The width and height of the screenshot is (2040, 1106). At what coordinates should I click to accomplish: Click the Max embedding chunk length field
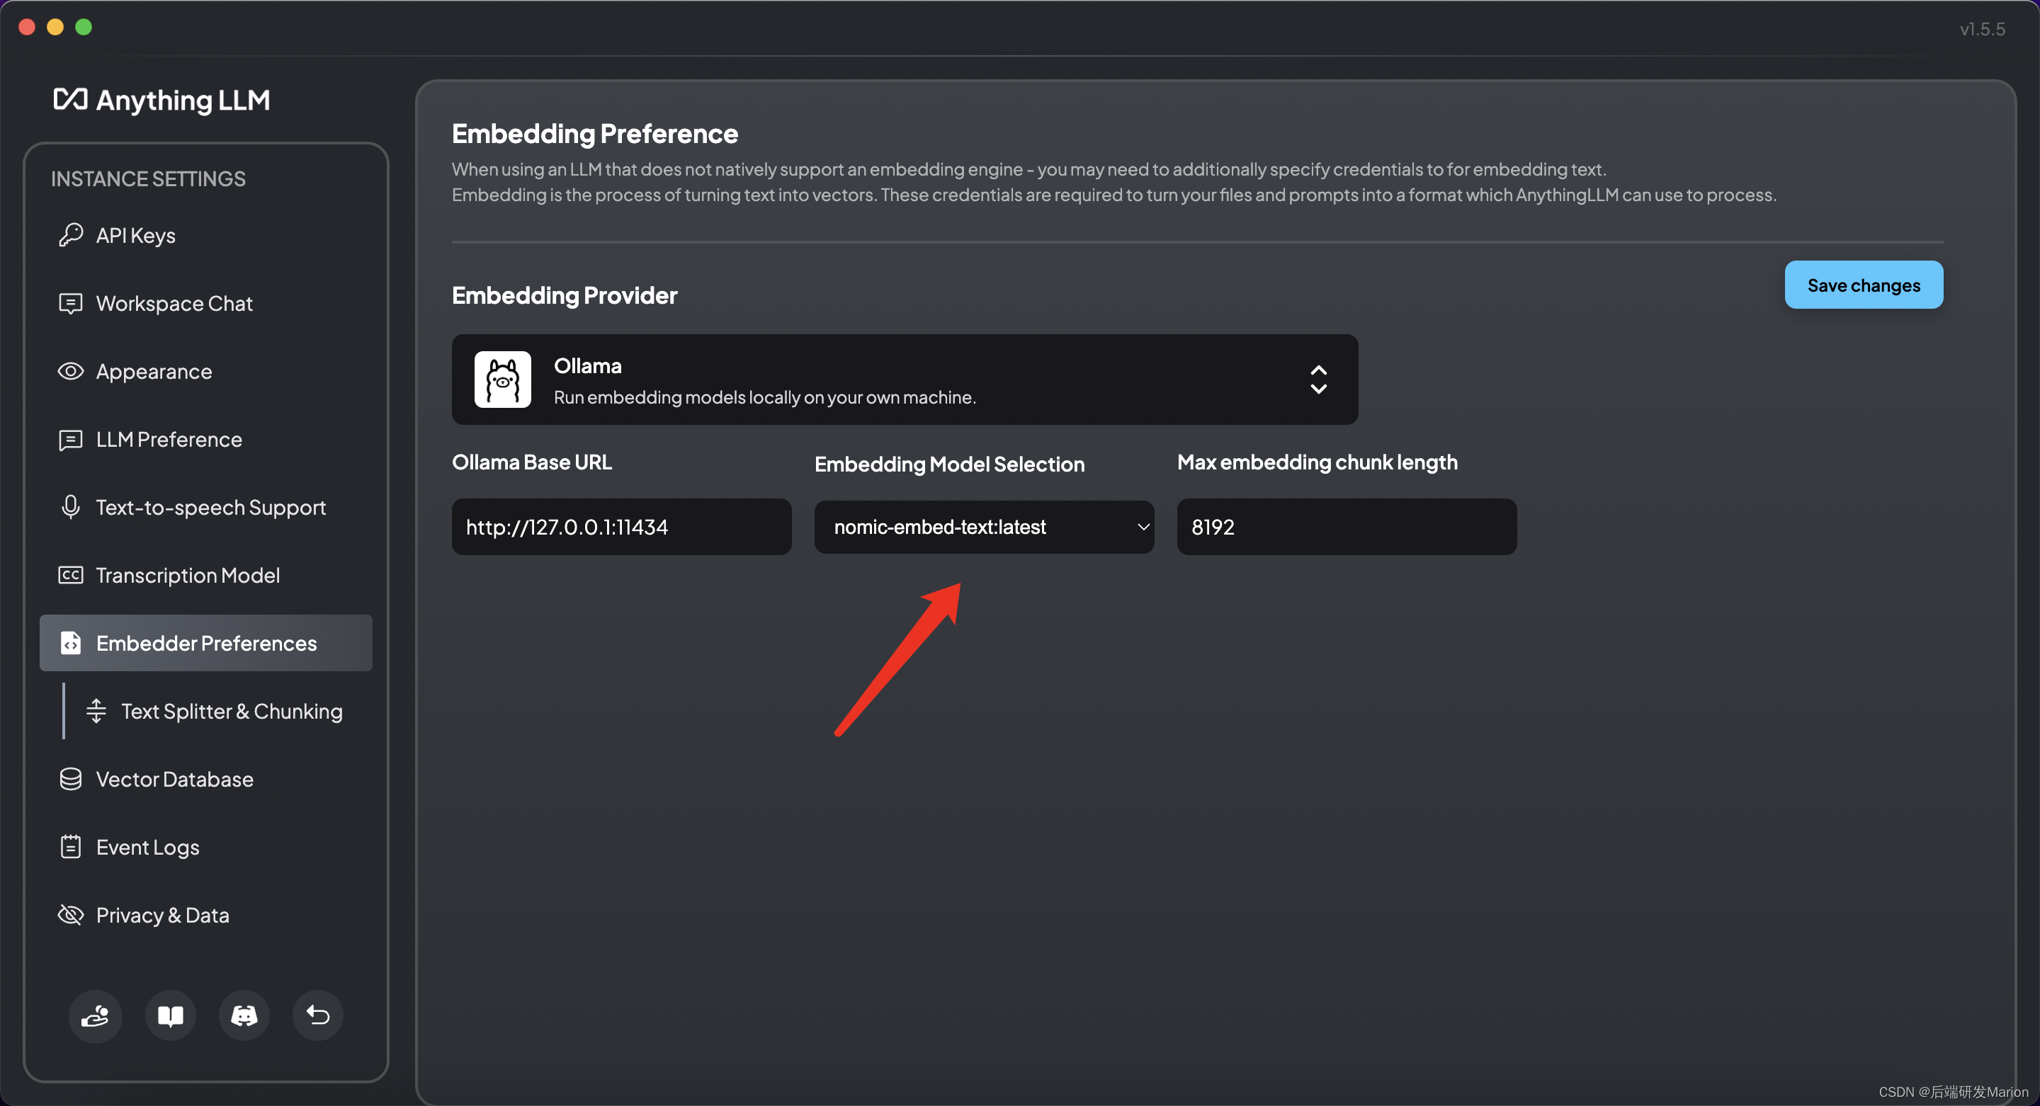tap(1346, 528)
